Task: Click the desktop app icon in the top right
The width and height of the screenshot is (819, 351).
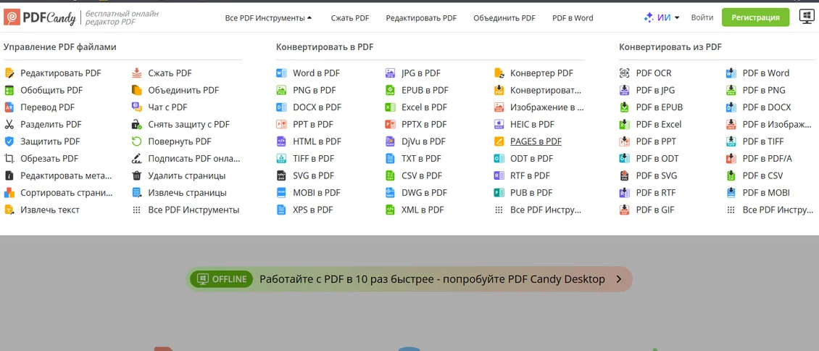Action: [807, 17]
